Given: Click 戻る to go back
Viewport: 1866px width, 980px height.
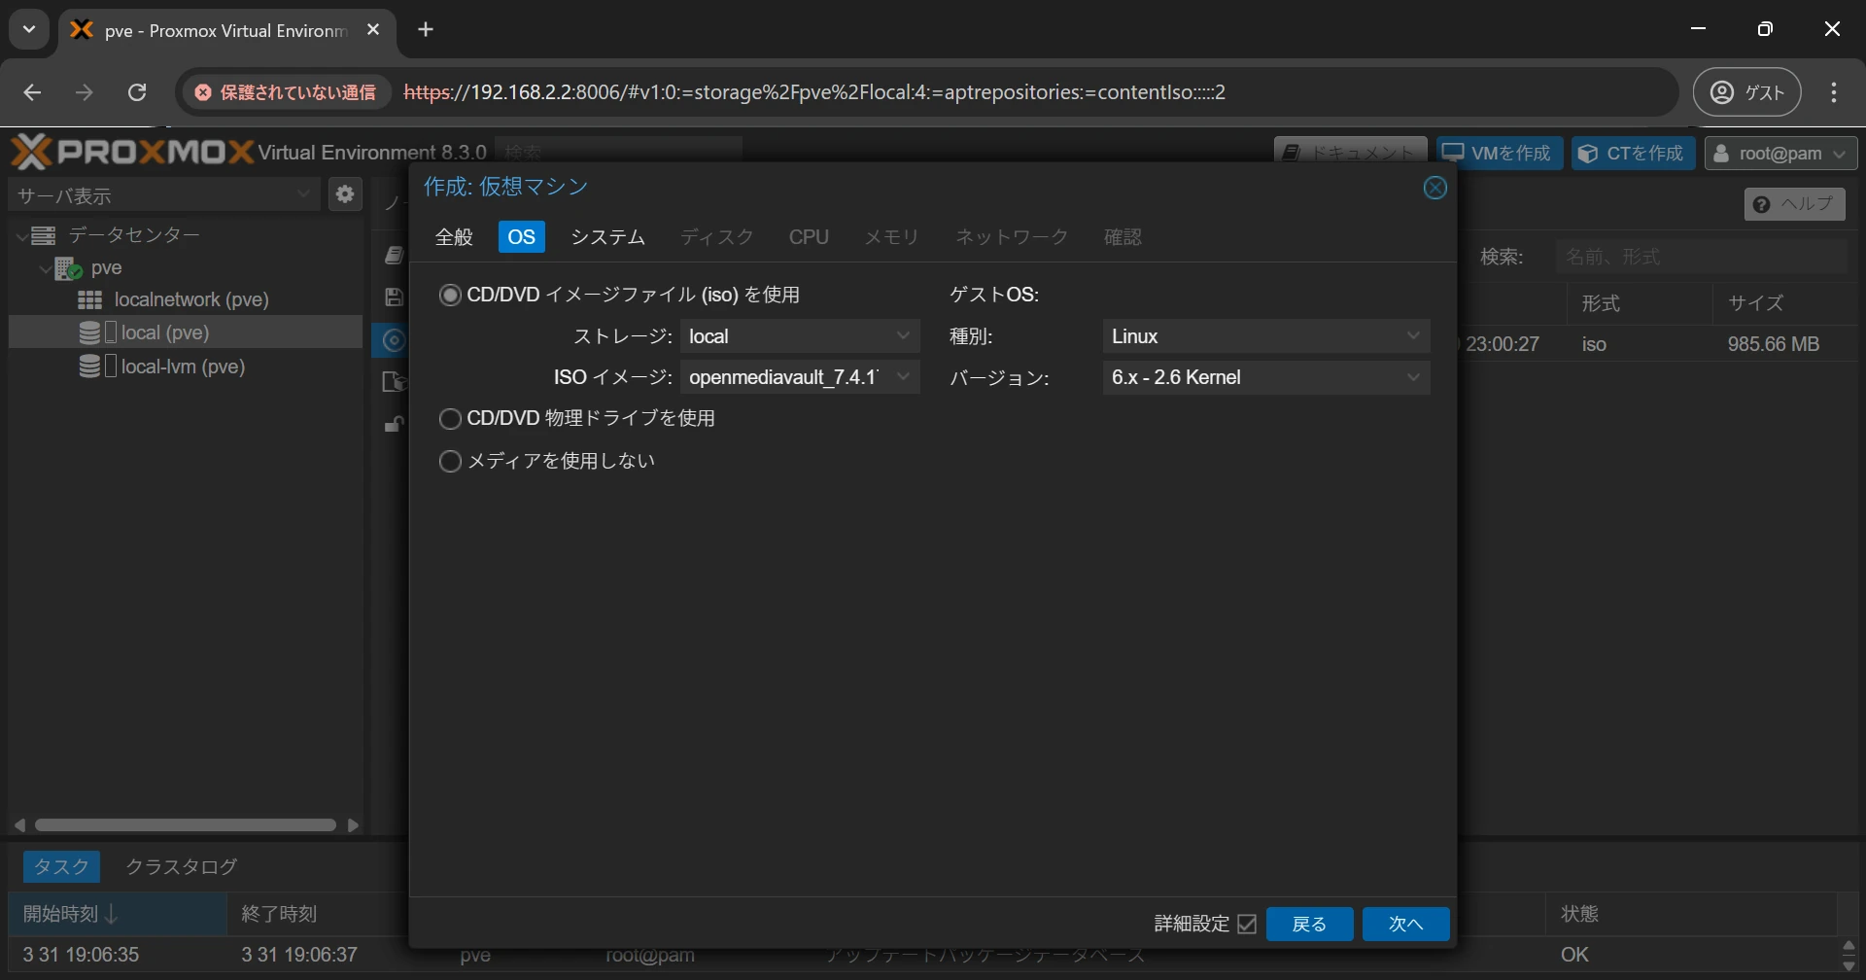Looking at the screenshot, I should pos(1309,924).
